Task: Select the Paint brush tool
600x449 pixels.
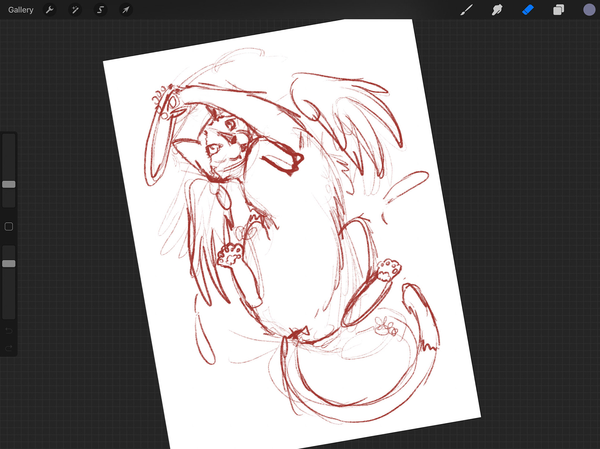Action: (x=466, y=10)
